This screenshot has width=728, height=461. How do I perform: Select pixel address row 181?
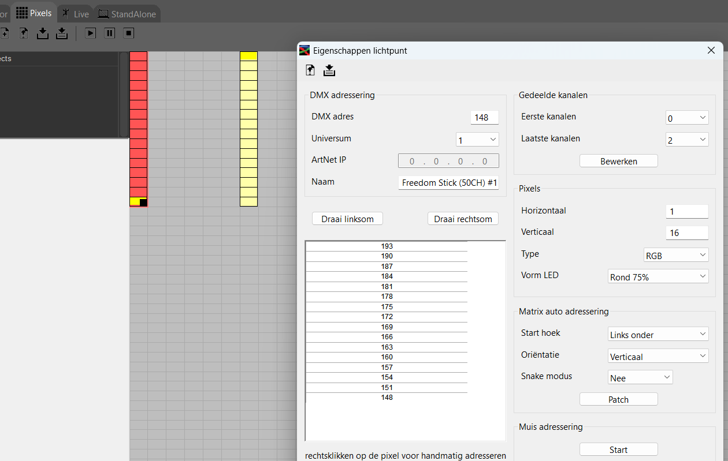(387, 286)
